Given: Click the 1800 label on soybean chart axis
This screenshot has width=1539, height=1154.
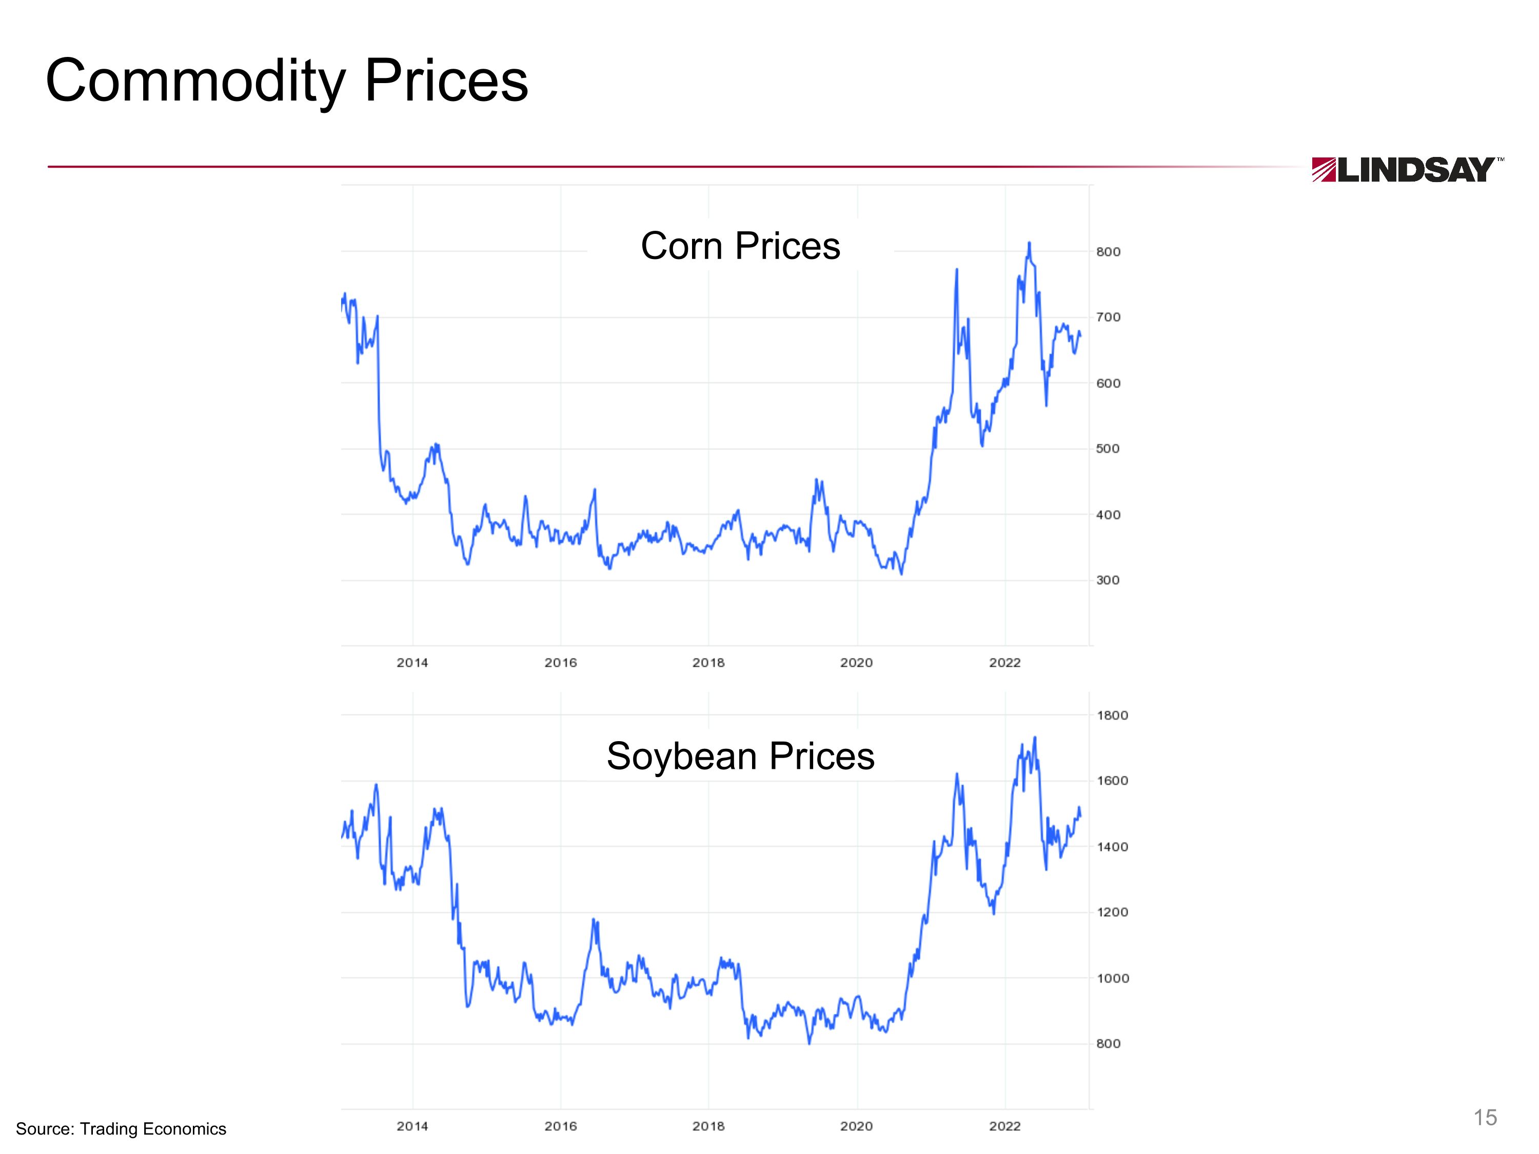Looking at the screenshot, I should pyautogui.click(x=1112, y=715).
